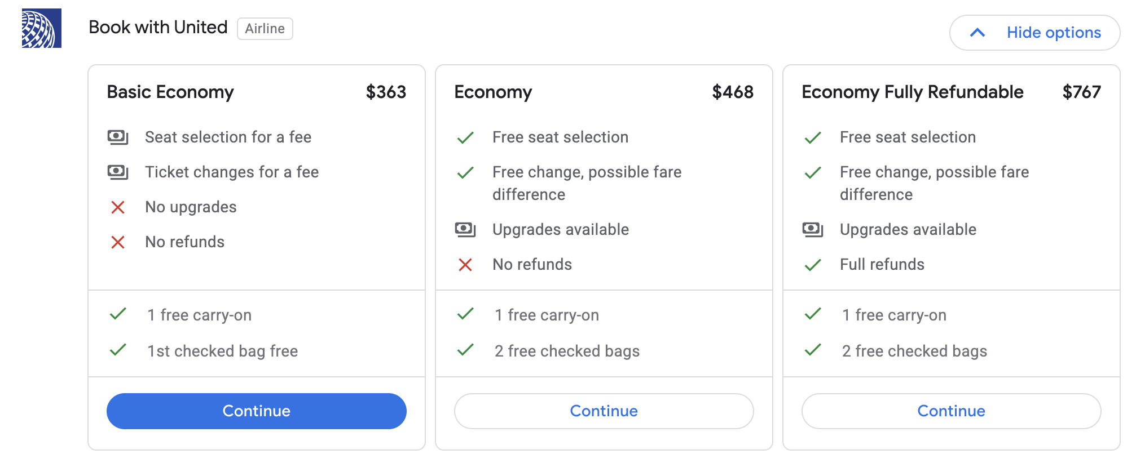Collapse fare list with Hide options
The height and width of the screenshot is (463, 1136).
click(1053, 33)
